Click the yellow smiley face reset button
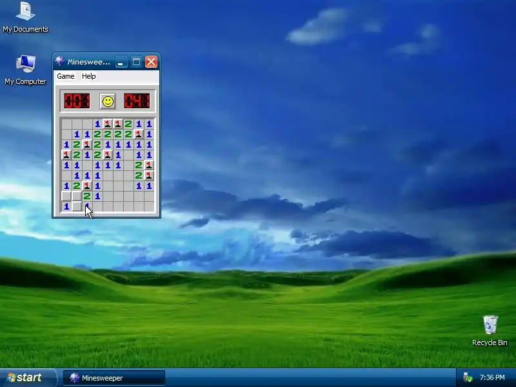This screenshot has width=516, height=387. (x=108, y=101)
